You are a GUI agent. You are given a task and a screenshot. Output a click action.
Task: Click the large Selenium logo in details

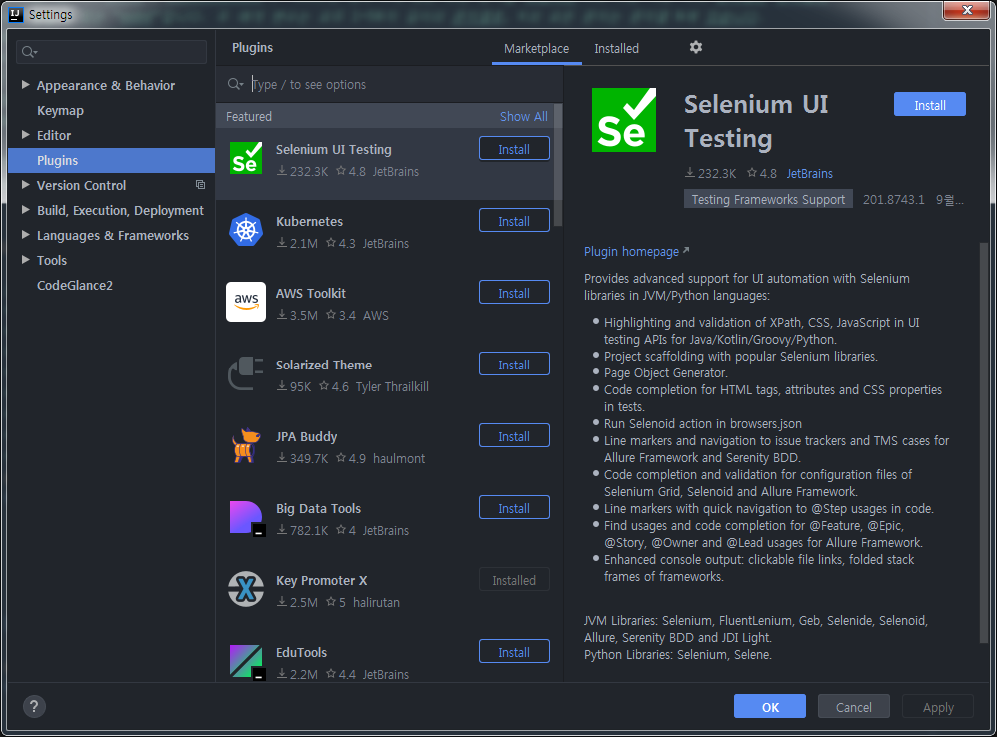point(623,120)
